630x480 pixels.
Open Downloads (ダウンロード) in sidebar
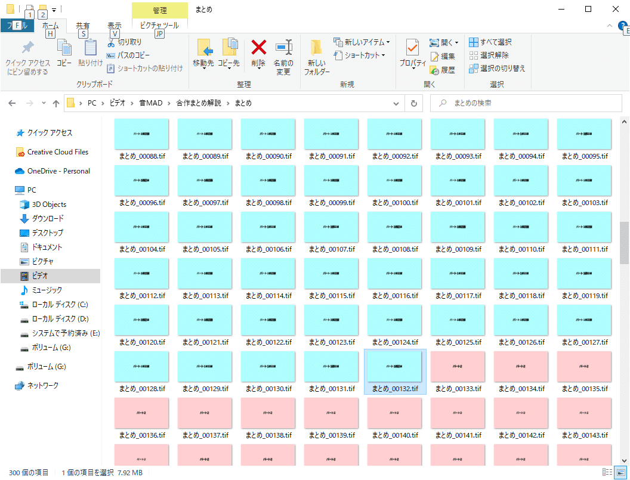[42, 219]
